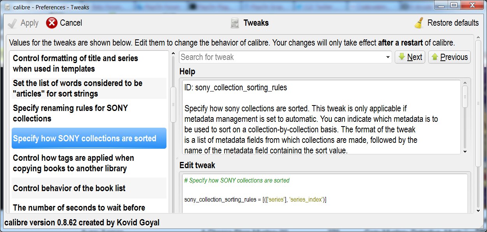Click the Restore defaults button
This screenshot has width=487, height=232.
point(447,23)
